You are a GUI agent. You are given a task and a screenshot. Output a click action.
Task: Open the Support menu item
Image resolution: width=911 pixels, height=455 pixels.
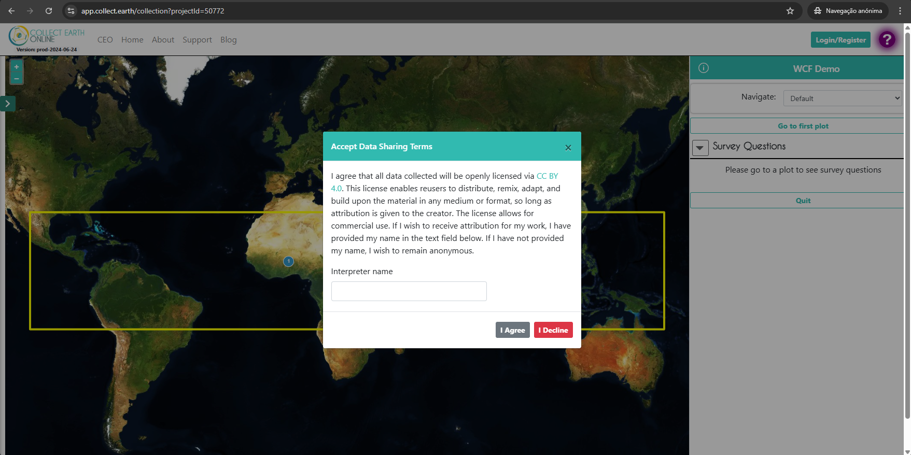(x=197, y=40)
